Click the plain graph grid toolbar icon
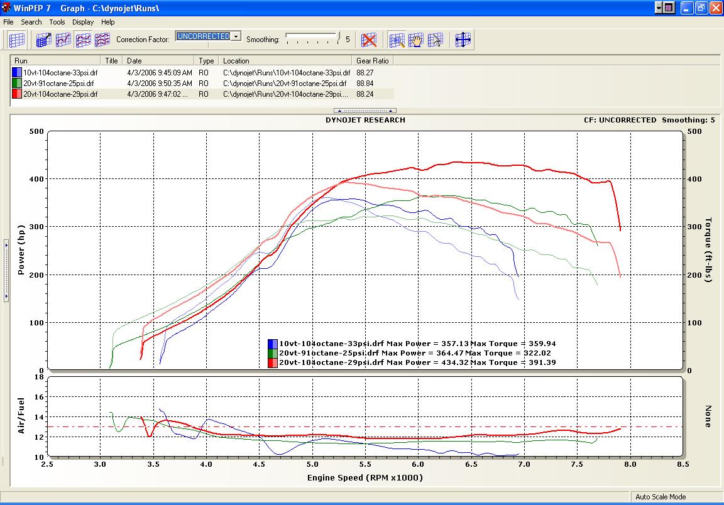This screenshot has width=724, height=505. [x=17, y=40]
